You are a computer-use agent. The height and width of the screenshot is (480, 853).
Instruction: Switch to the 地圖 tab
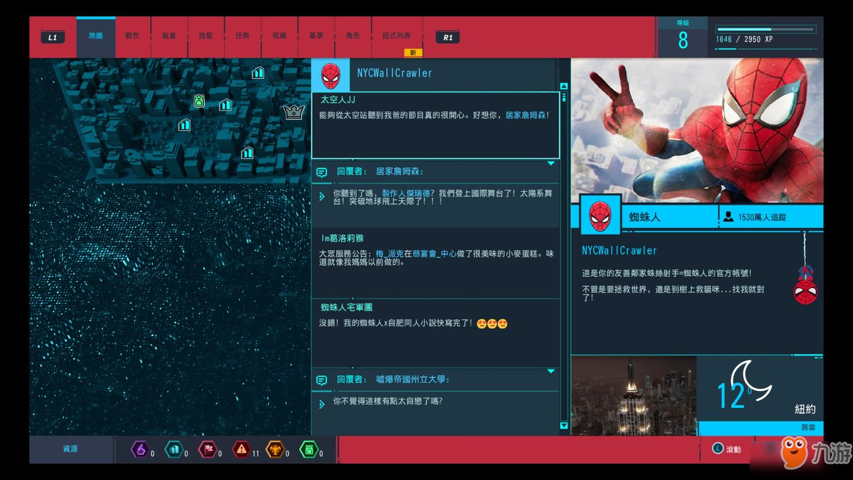[x=96, y=36]
